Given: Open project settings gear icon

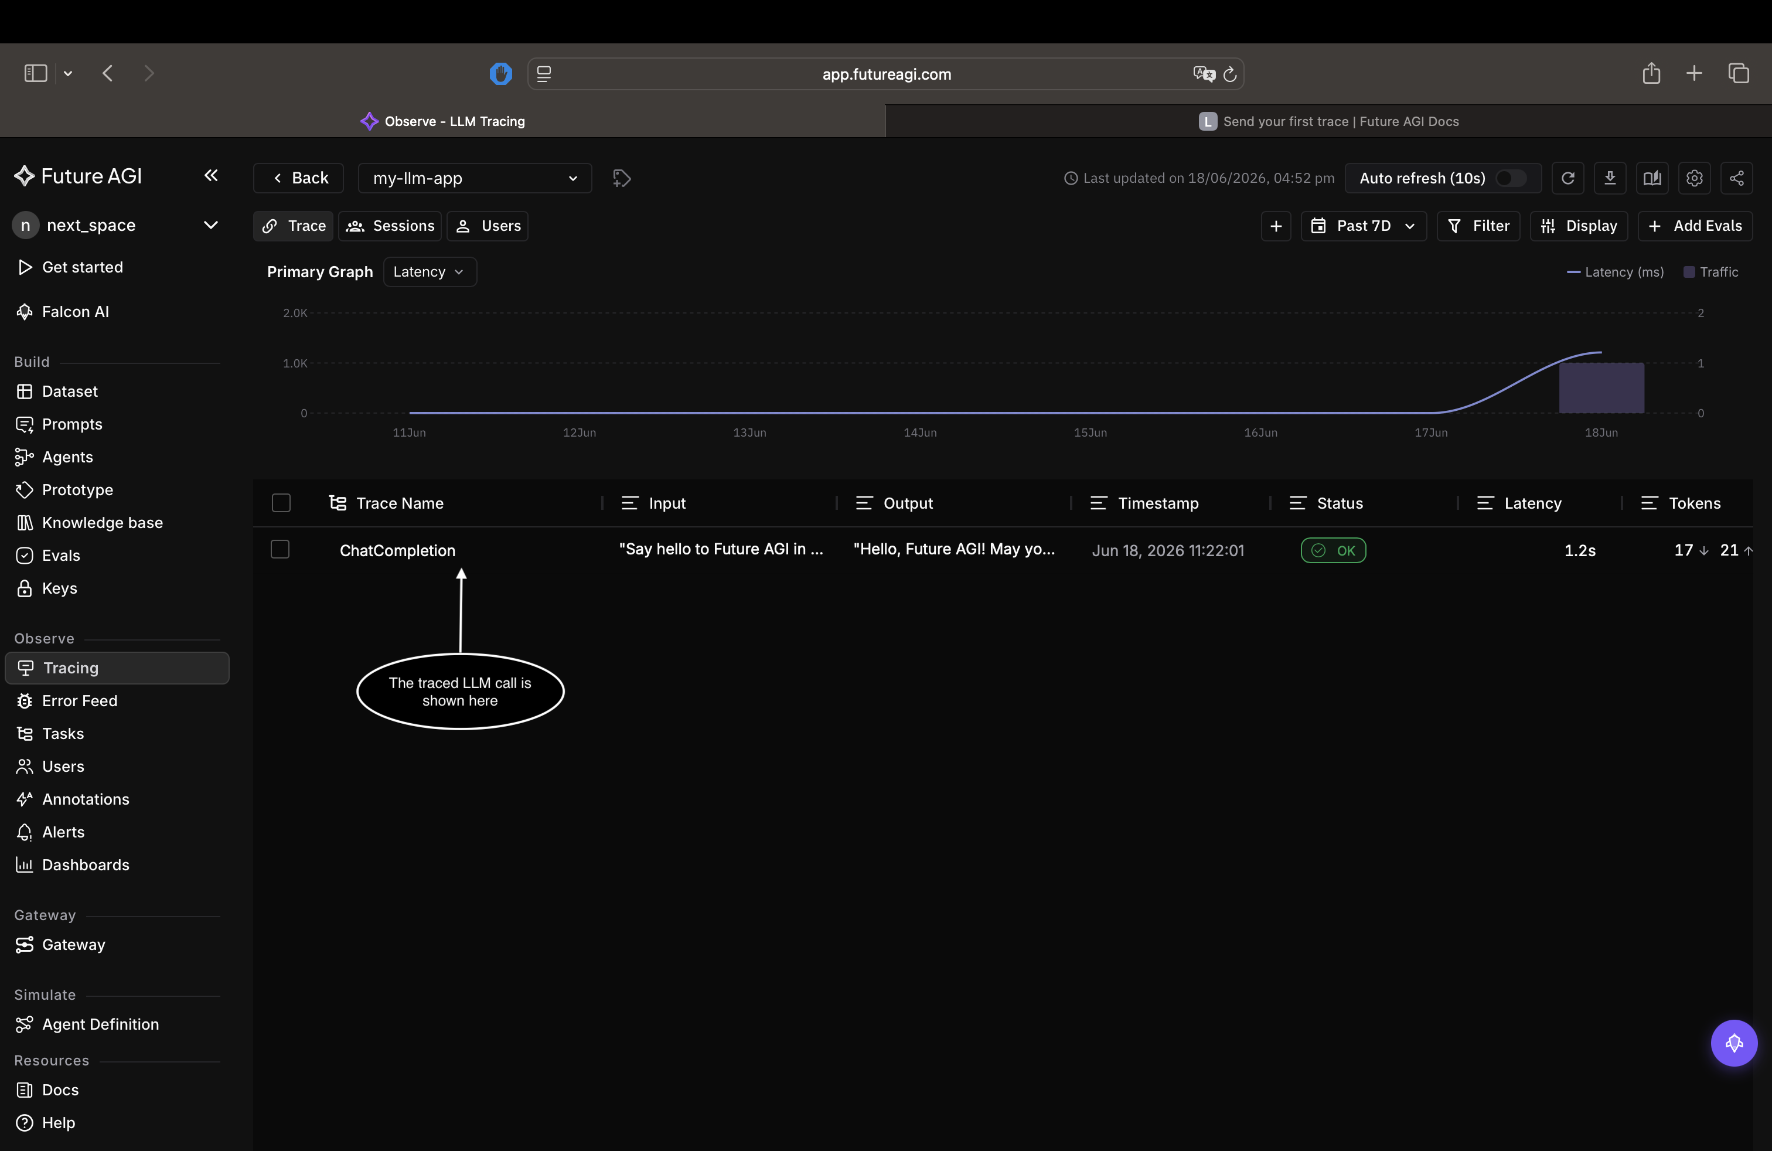Looking at the screenshot, I should (1695, 178).
